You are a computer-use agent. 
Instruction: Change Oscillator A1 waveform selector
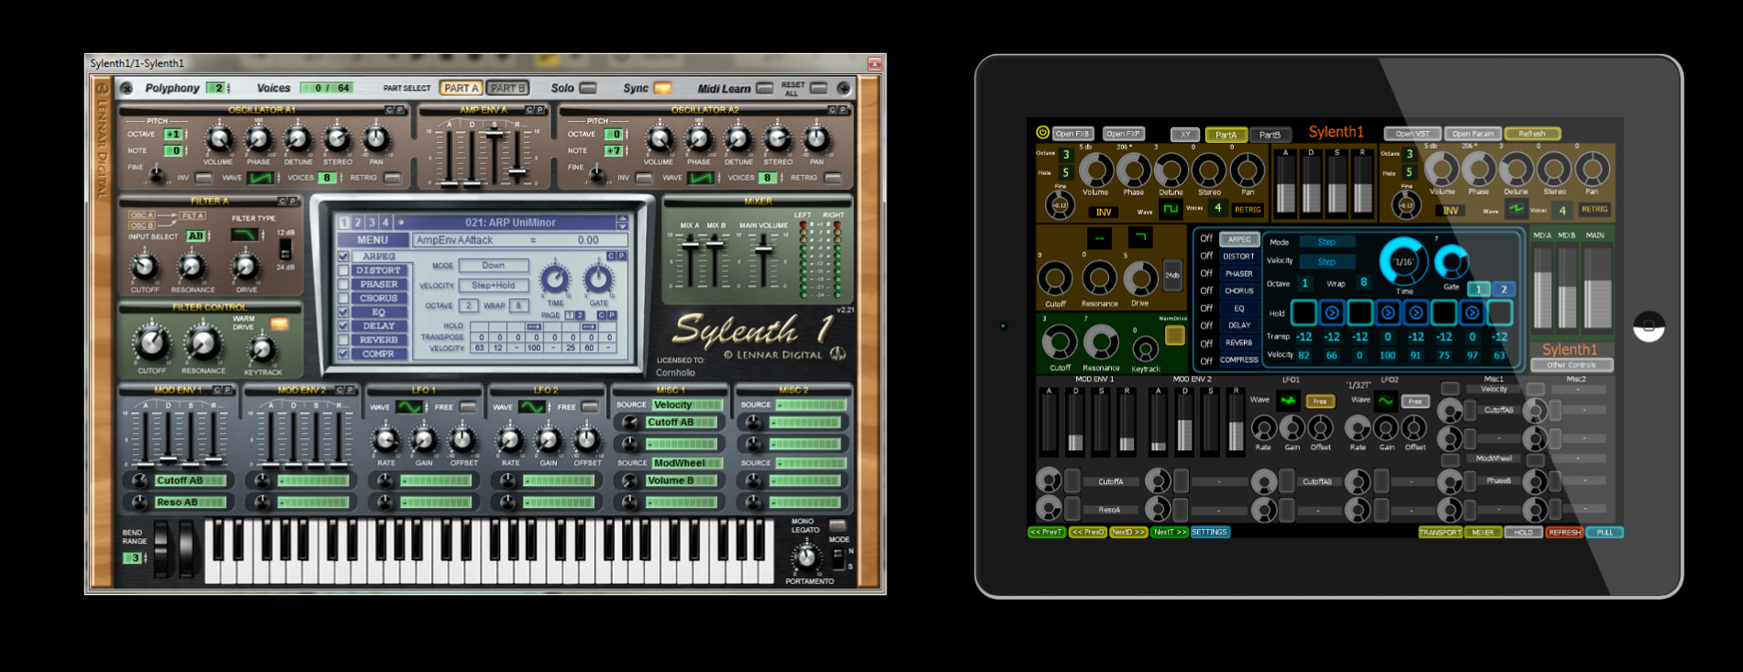coord(261,178)
